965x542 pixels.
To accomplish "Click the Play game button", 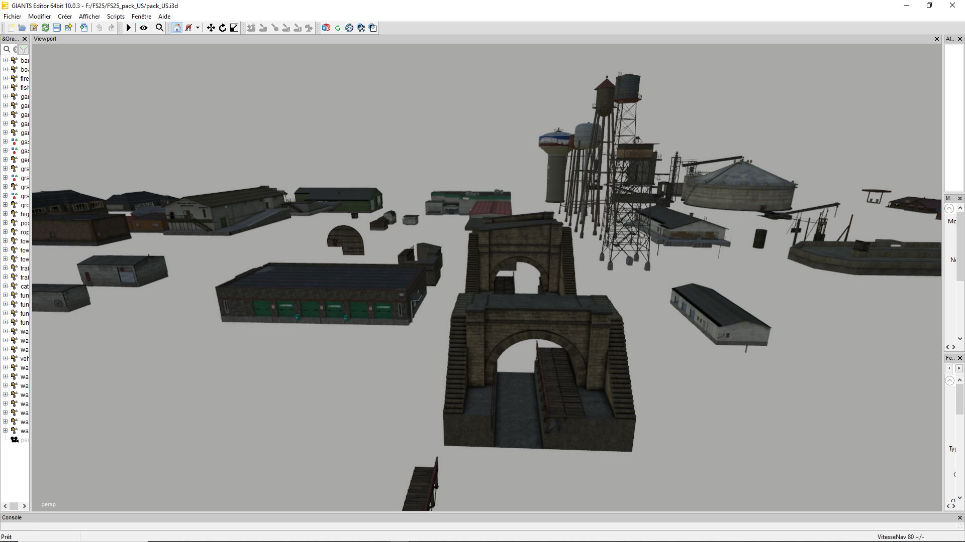I will (129, 28).
